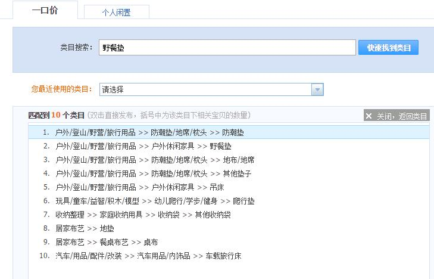This screenshot has width=434, height=279.
Task: Switch to the 一口价 tab
Action: [x=45, y=11]
